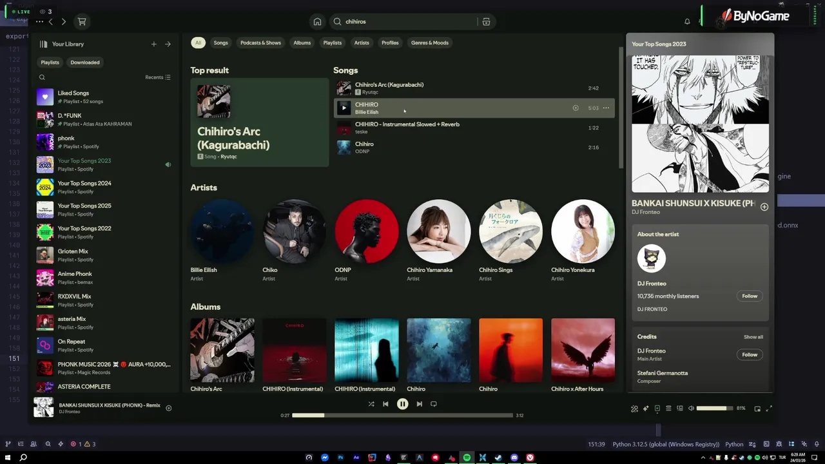
Task: Skip to the next track
Action: pos(419,404)
